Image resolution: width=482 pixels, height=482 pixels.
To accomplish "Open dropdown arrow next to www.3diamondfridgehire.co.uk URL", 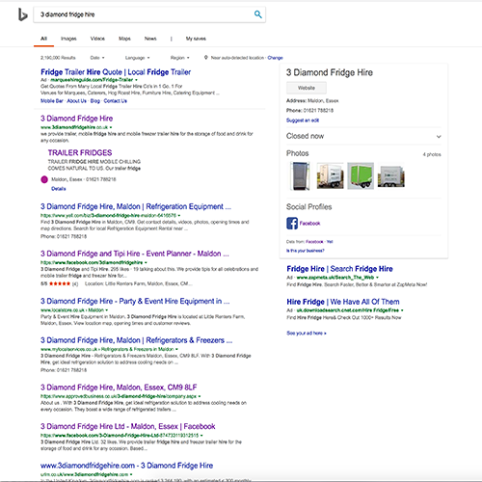I will tap(111, 127).
